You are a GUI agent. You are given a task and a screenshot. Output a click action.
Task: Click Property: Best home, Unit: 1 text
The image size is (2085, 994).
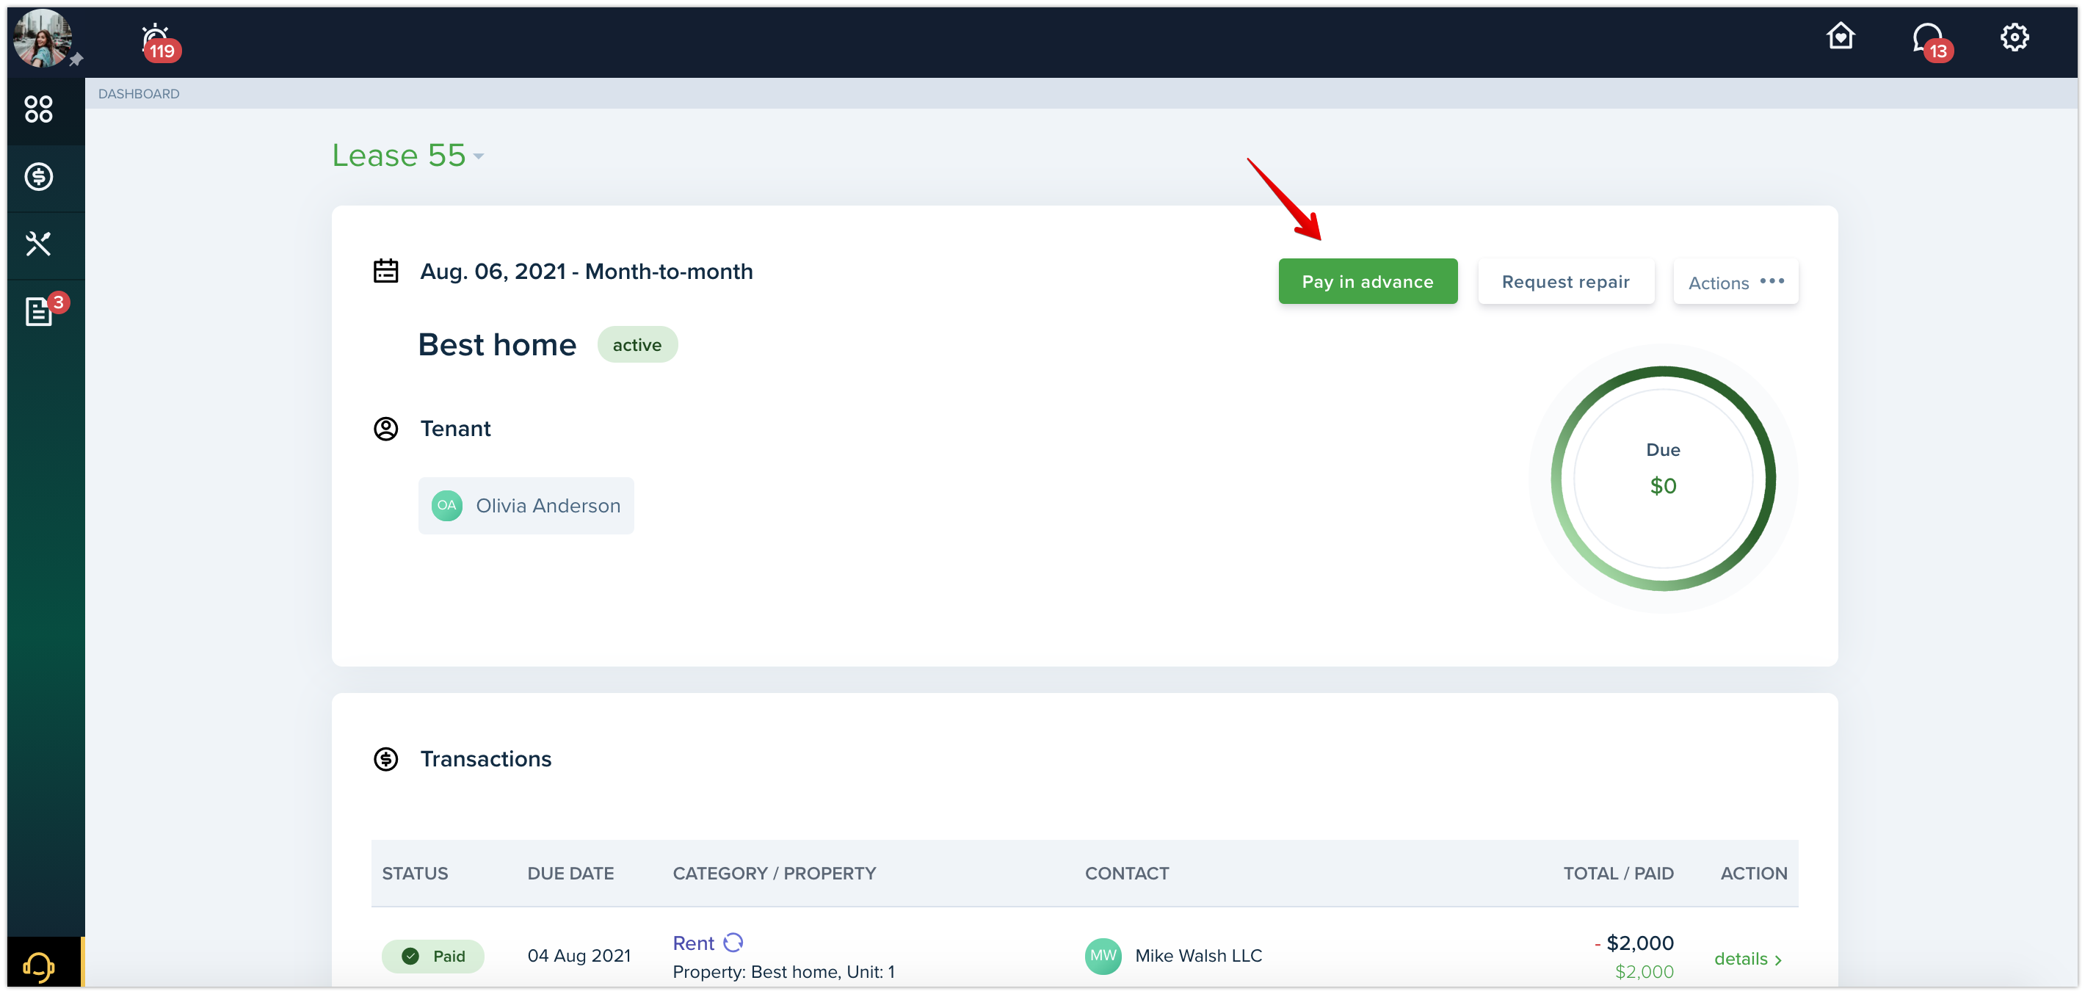783,971
